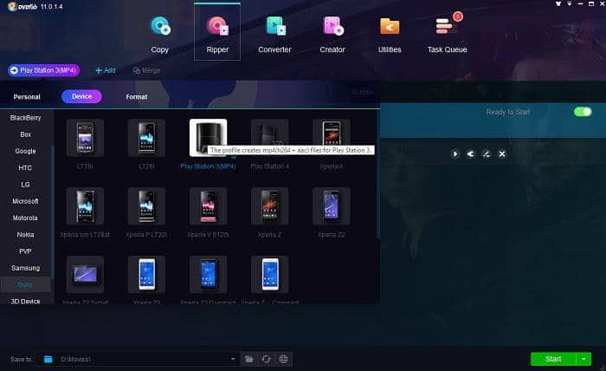The image size is (606, 371).
Task: Click the Merge button
Action: pyautogui.click(x=146, y=70)
